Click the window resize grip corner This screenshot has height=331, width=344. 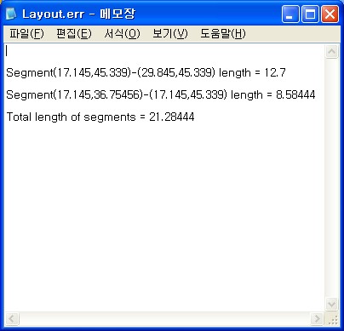(332, 319)
